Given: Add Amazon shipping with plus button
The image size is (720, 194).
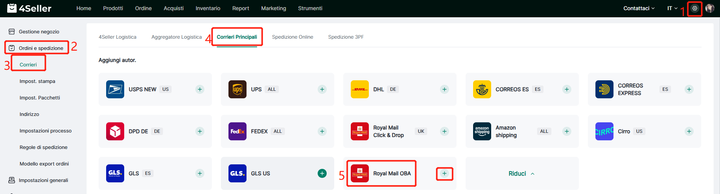Looking at the screenshot, I should coord(567,131).
